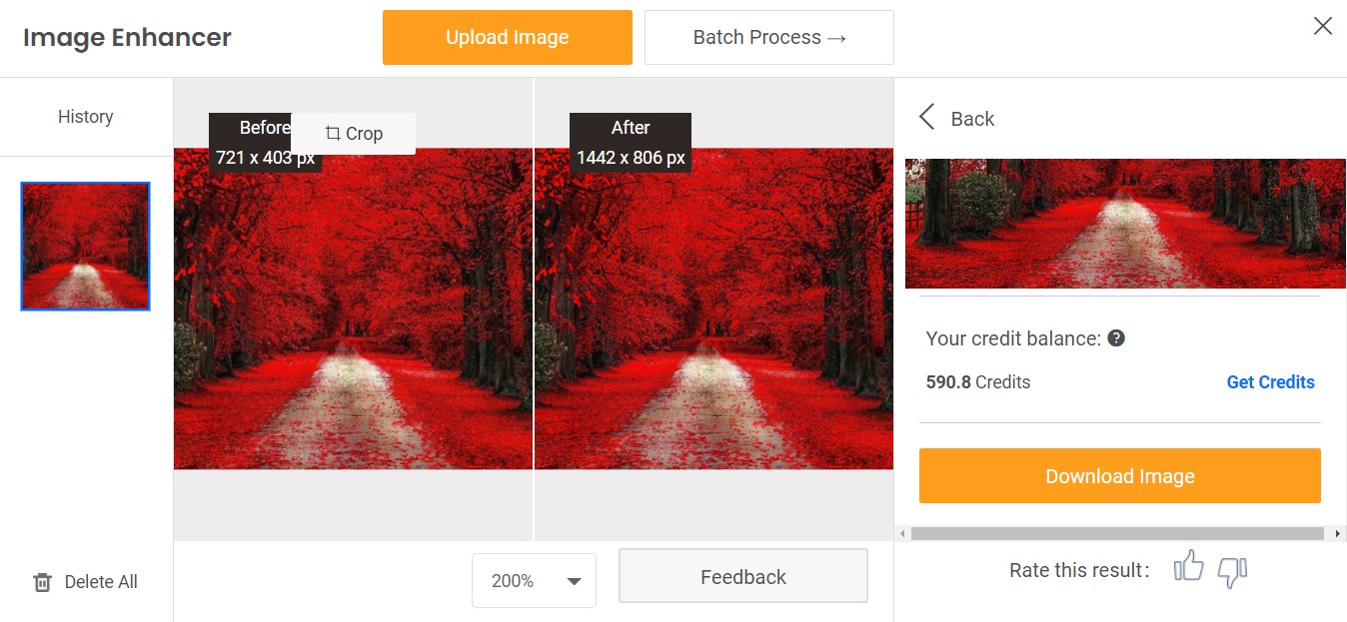Click the Delete All trash icon
The width and height of the screenshot is (1347, 622).
tap(43, 581)
